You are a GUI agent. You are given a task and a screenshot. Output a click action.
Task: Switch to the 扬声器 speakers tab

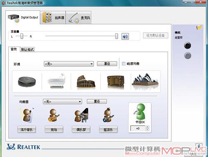[53, 17]
